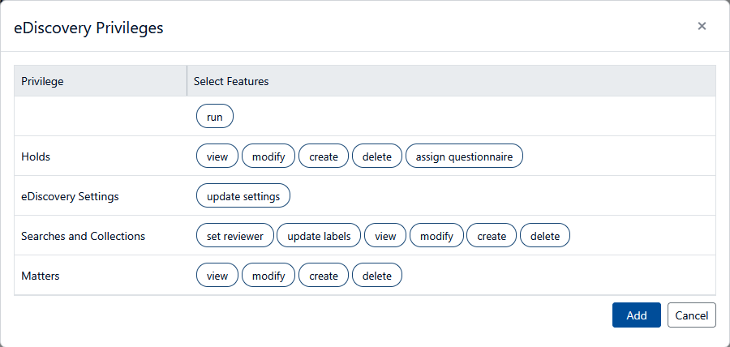Enable create privilege for Matters
The image size is (730, 347).
pyautogui.click(x=324, y=276)
